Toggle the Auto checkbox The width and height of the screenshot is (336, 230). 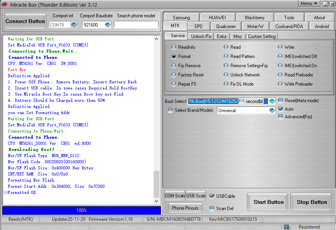(x=280, y=109)
